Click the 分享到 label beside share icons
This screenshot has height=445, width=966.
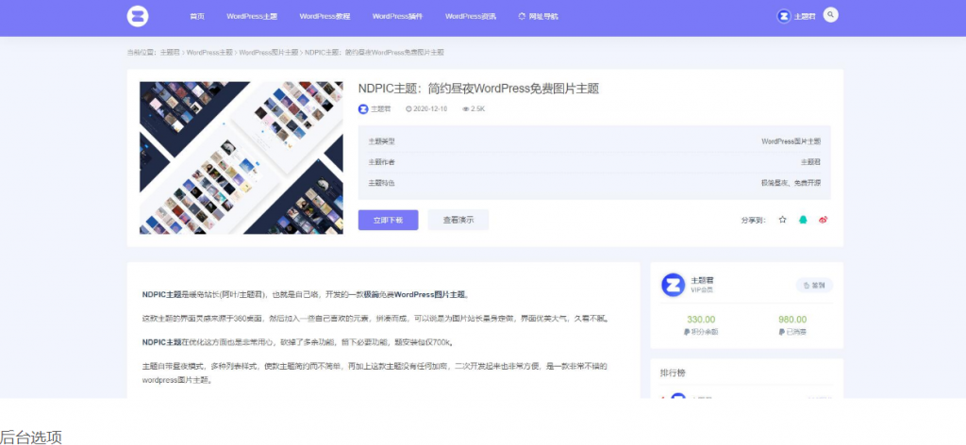(754, 221)
